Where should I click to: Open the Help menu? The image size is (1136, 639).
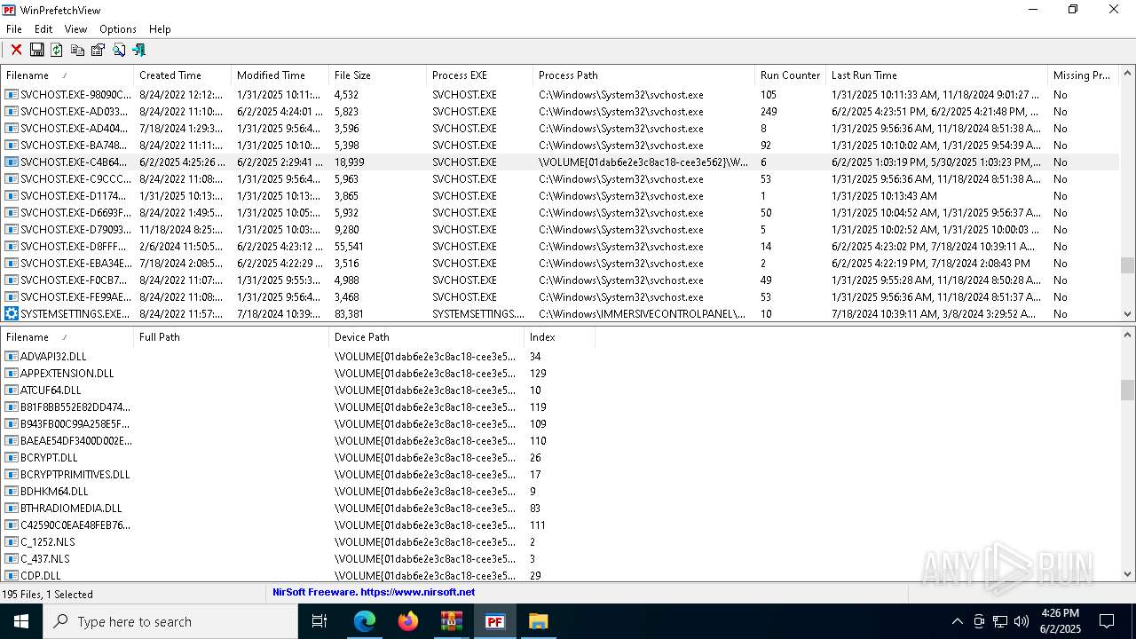coord(160,29)
